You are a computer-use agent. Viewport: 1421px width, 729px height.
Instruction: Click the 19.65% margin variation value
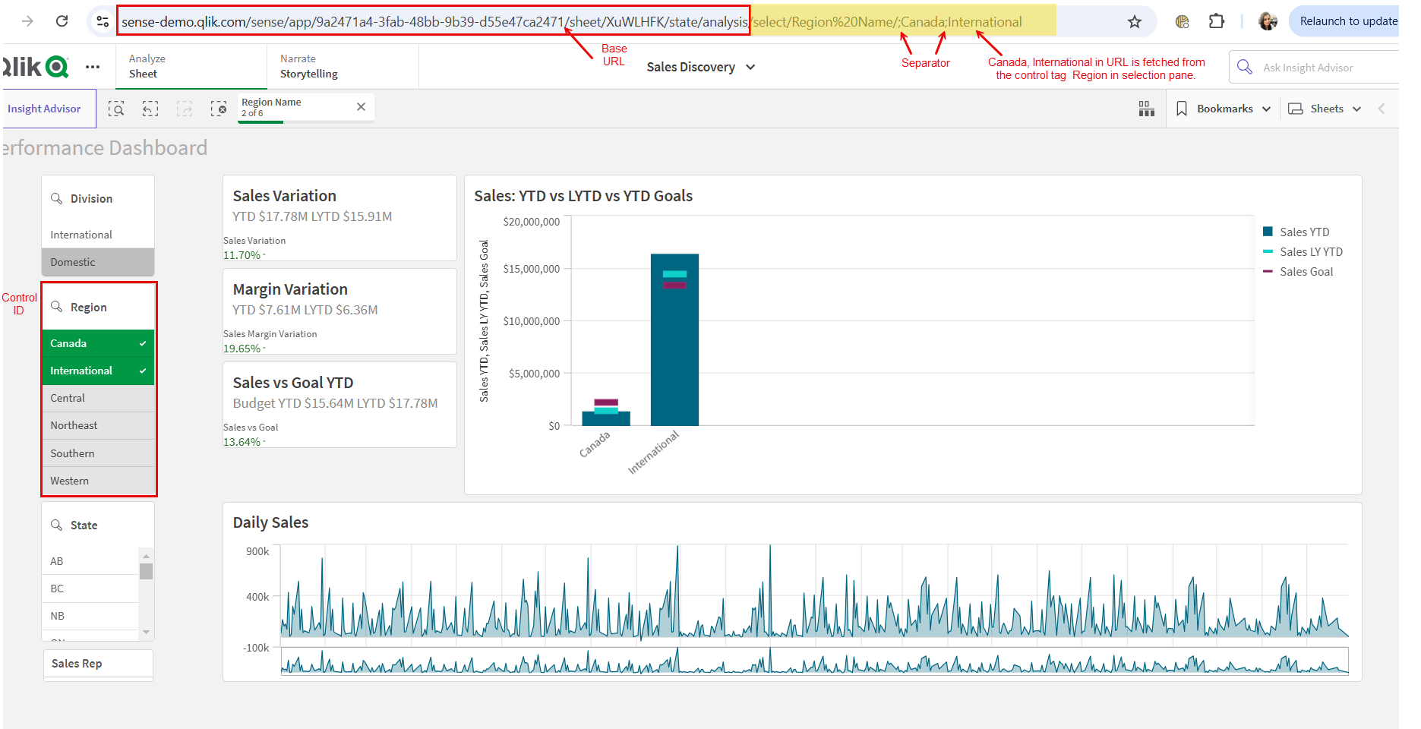(x=242, y=349)
